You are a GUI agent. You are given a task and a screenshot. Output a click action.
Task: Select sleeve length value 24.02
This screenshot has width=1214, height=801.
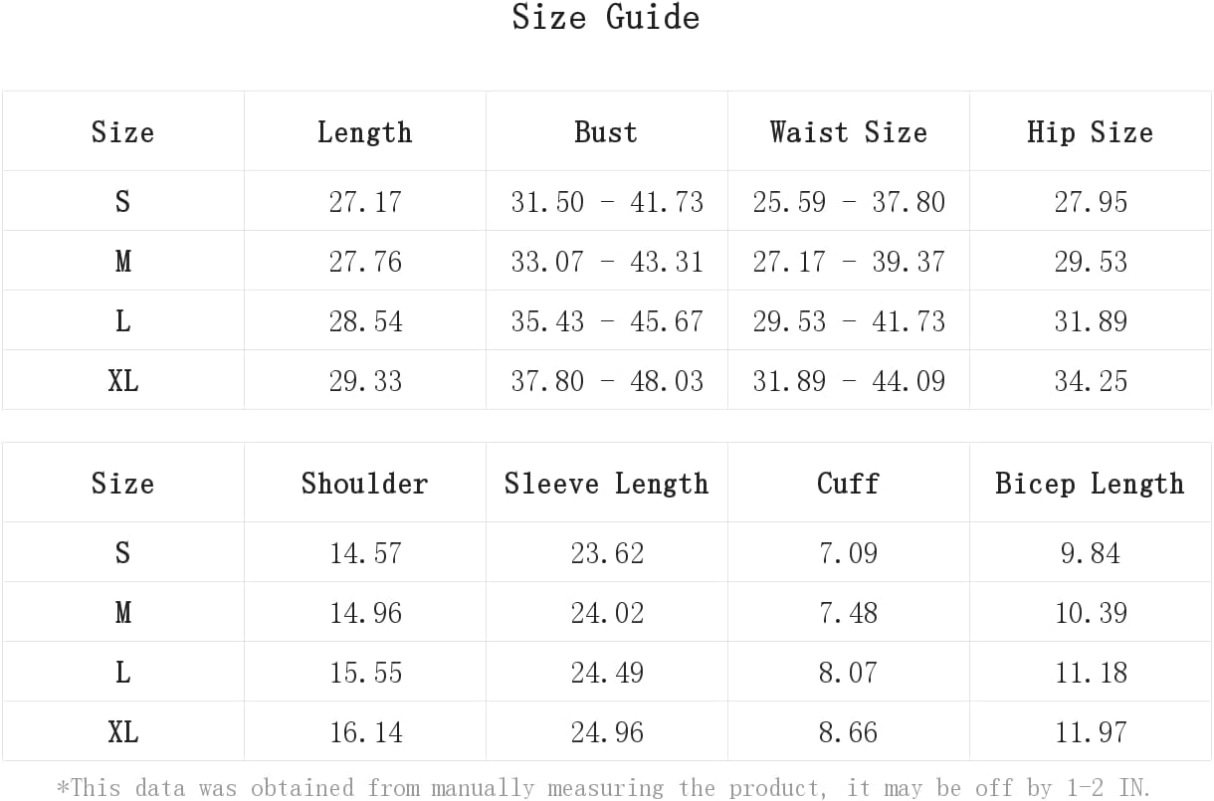point(607,613)
